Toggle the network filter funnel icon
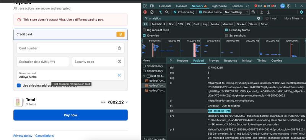The image size is (306, 140). click(x=160, y=12)
